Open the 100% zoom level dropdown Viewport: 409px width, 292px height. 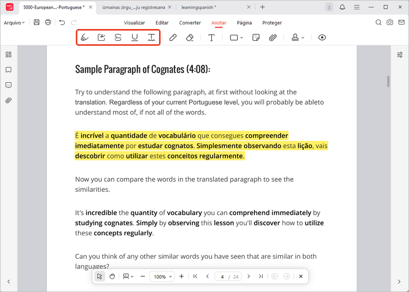tap(162, 277)
